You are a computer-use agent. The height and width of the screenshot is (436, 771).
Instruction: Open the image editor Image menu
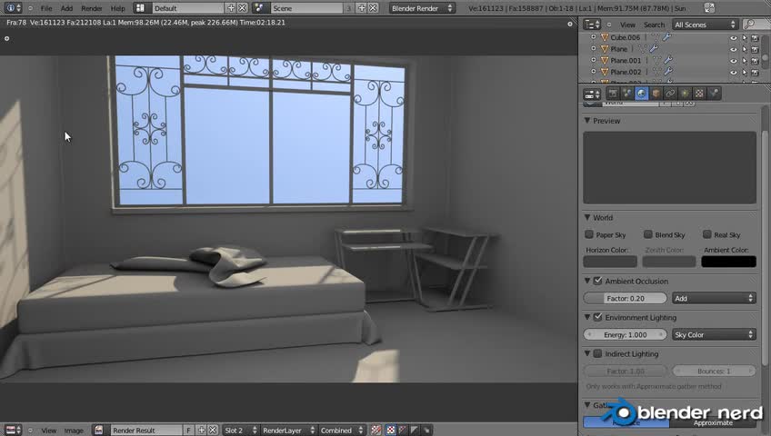[74, 431]
